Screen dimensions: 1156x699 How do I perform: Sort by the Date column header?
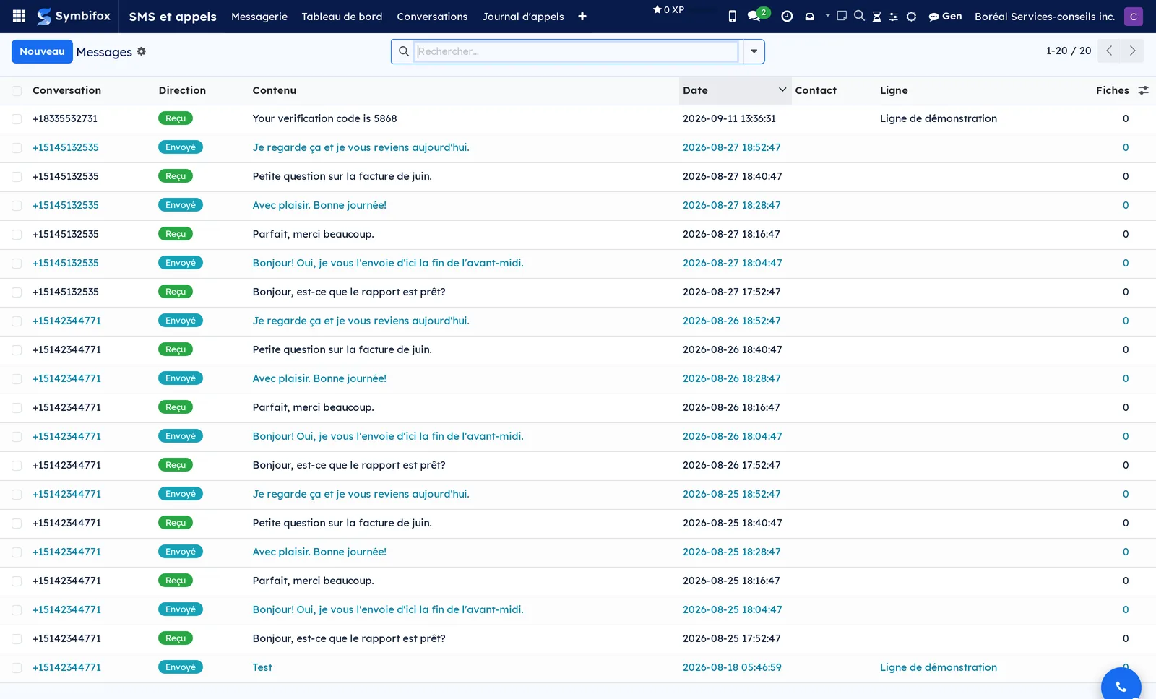pos(735,90)
